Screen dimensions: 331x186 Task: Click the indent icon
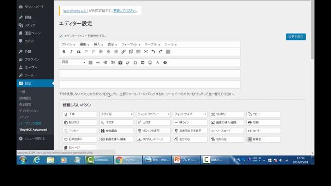tap(113, 63)
